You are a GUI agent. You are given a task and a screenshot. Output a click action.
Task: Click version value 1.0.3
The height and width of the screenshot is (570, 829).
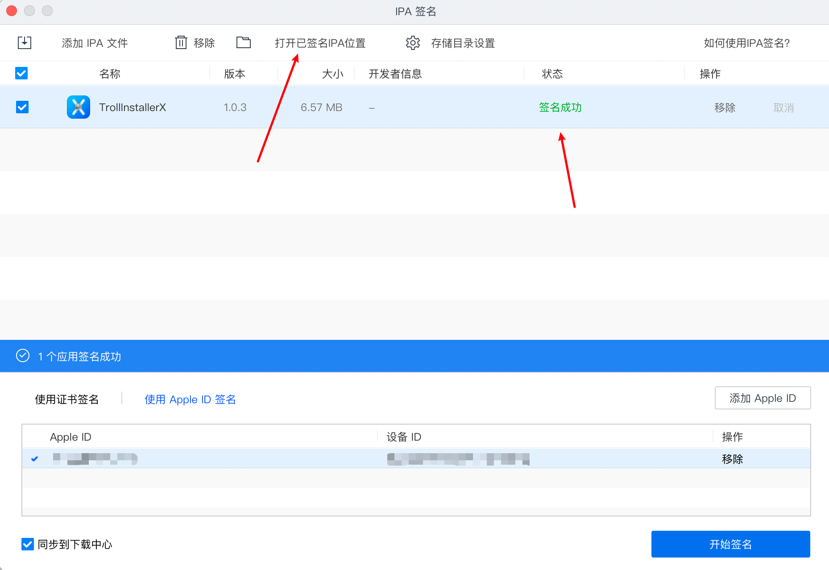(235, 107)
